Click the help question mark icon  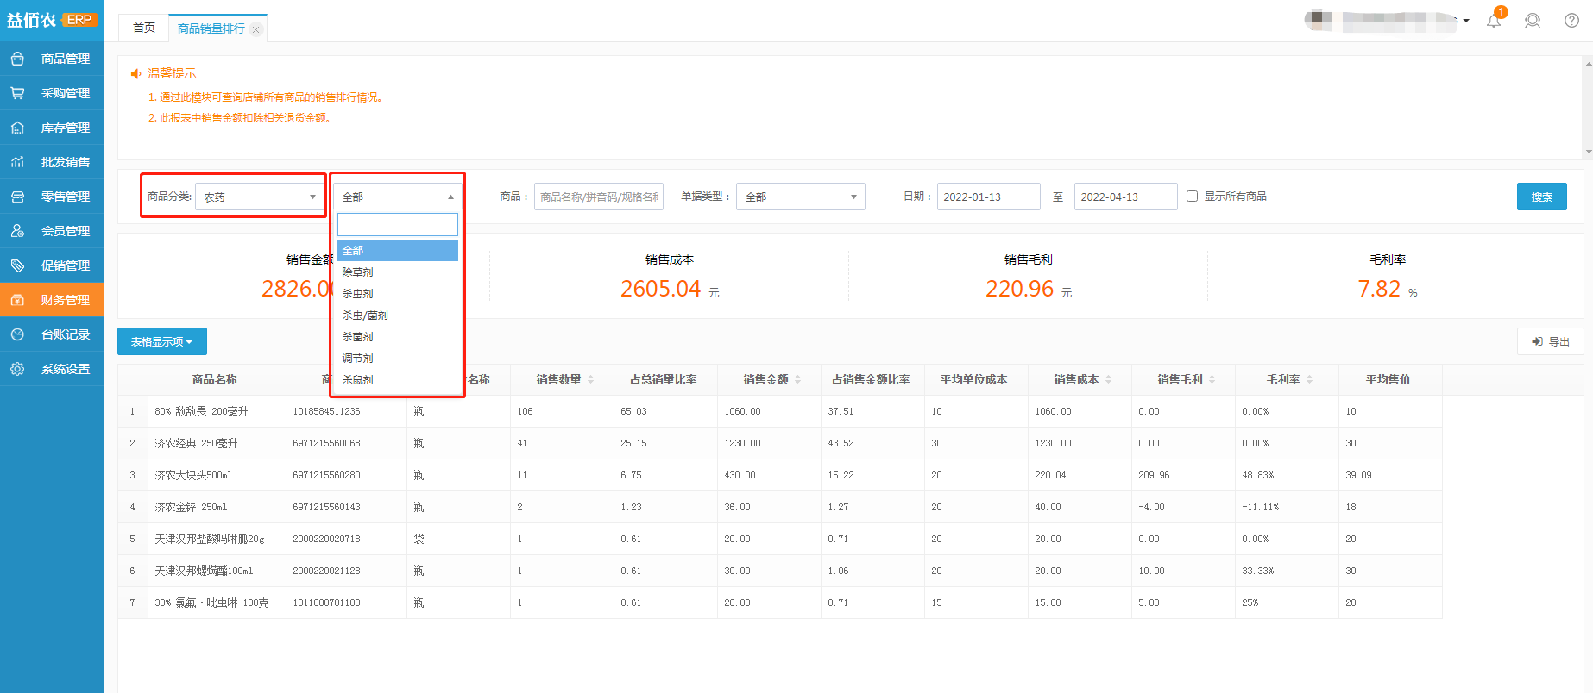(1571, 21)
